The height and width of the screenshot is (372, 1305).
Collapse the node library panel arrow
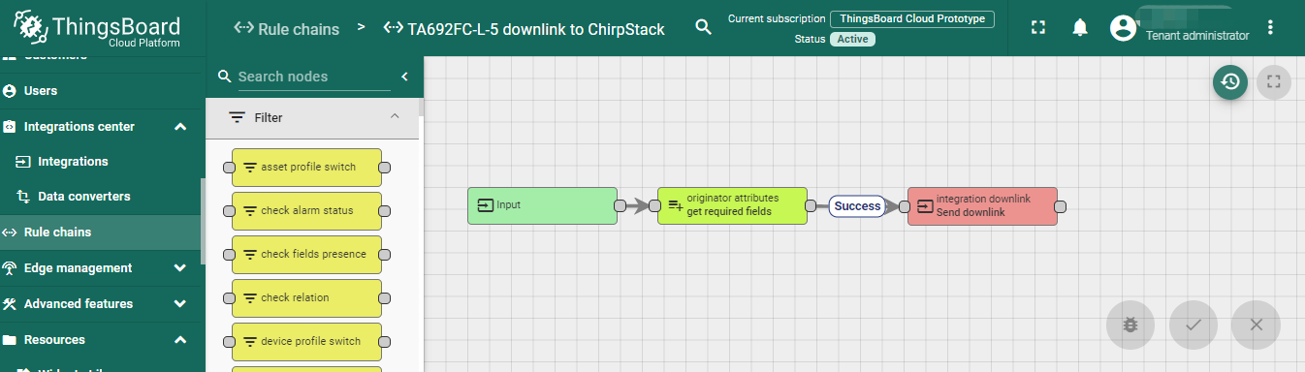pyautogui.click(x=405, y=77)
